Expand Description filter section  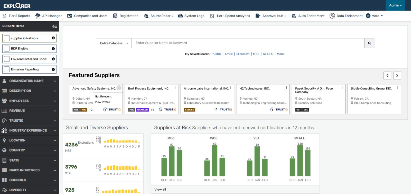[29, 91]
